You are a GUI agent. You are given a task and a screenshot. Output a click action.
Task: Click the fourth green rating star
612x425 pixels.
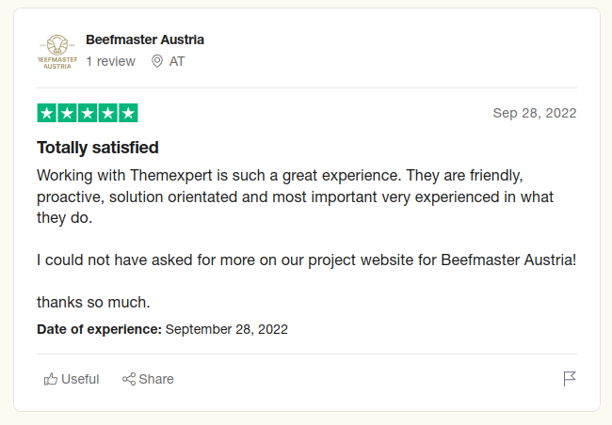(x=108, y=113)
